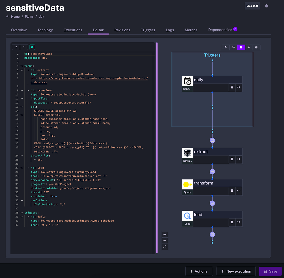Click the purple editor split divider
The height and width of the screenshot is (278, 284).
click(x=157, y=147)
